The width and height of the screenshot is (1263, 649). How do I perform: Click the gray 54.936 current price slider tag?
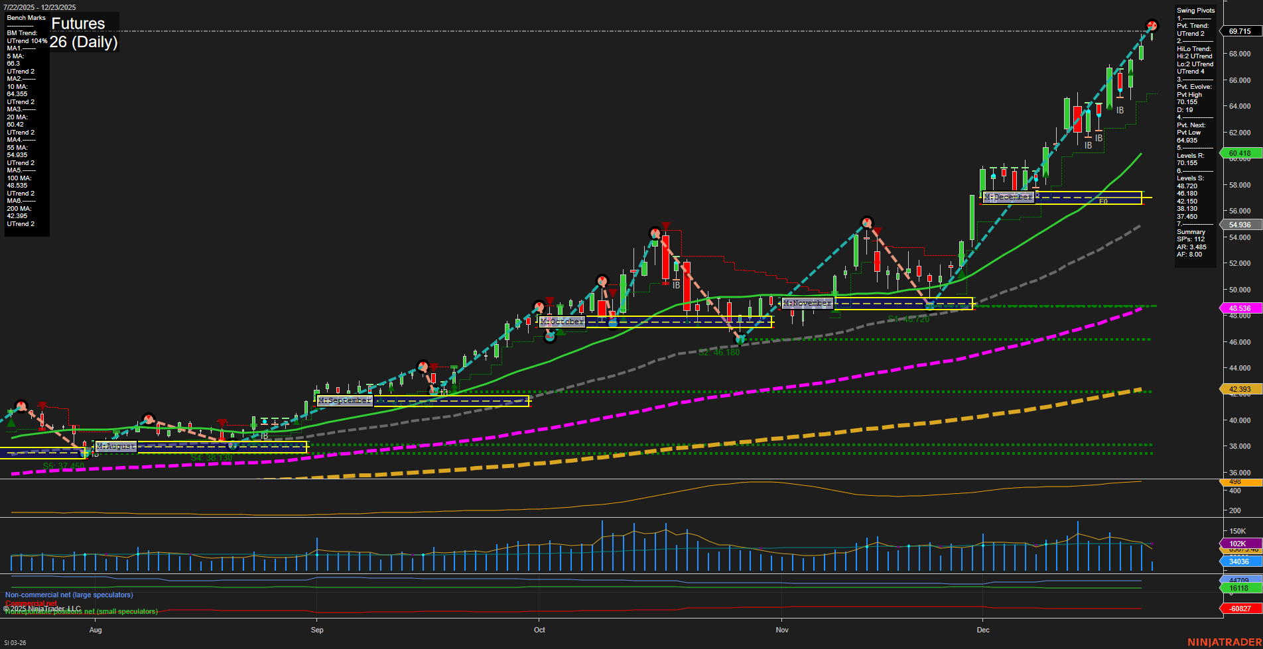pos(1240,225)
